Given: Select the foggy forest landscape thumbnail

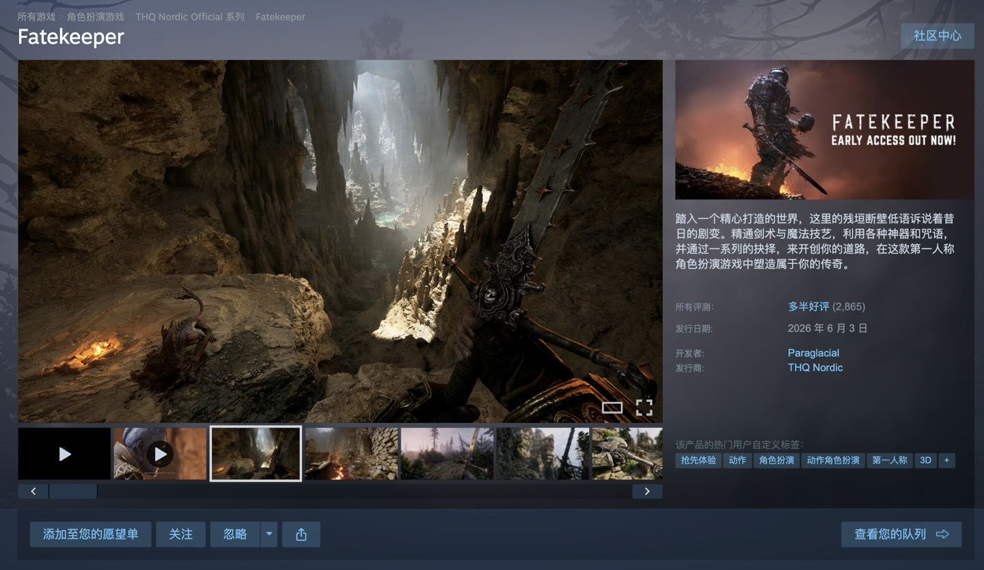Looking at the screenshot, I should (447, 454).
